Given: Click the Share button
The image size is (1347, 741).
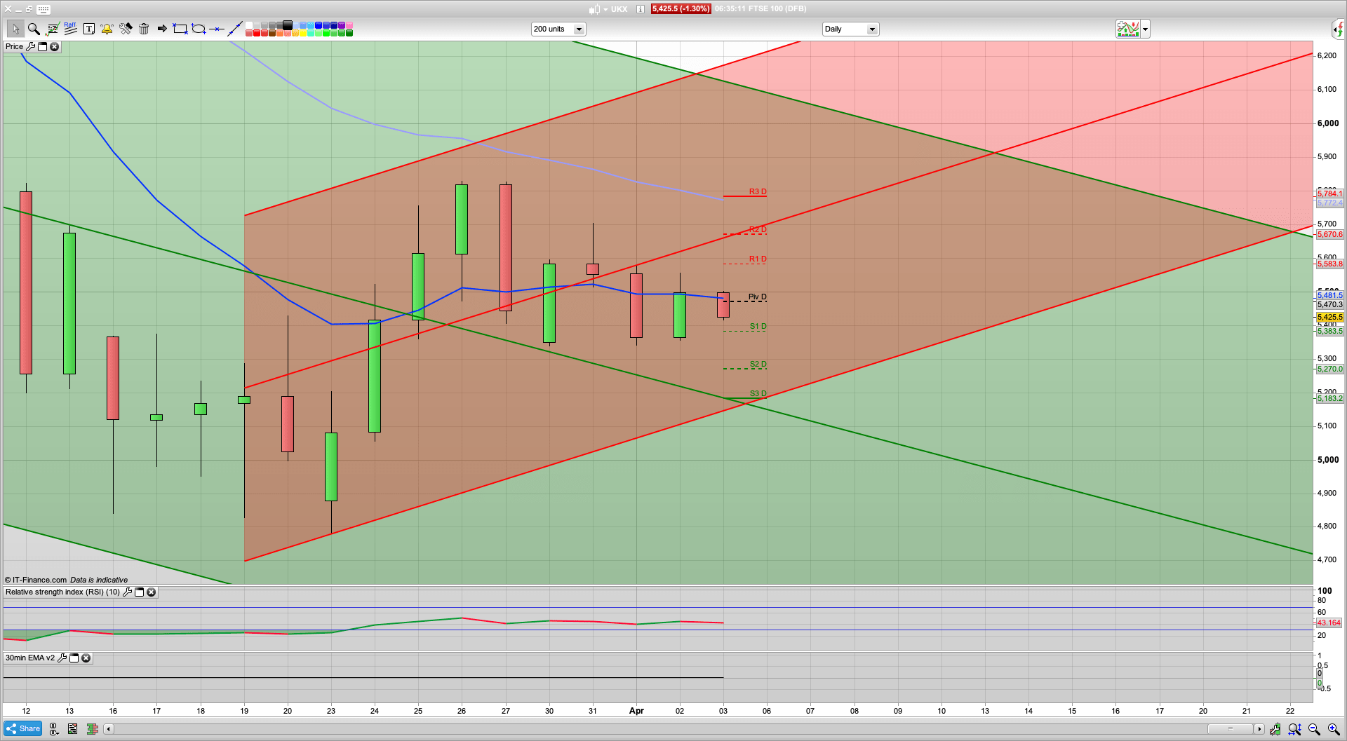Looking at the screenshot, I should [23, 729].
